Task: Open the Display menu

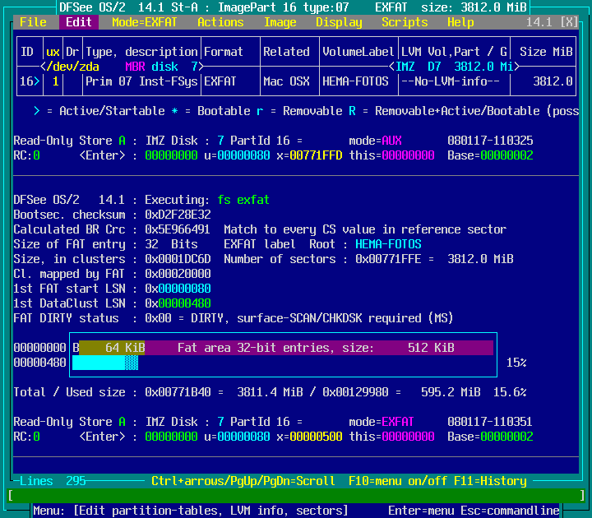Action: [x=339, y=22]
